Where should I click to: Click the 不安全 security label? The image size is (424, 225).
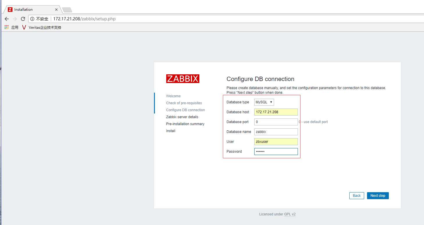coord(42,19)
